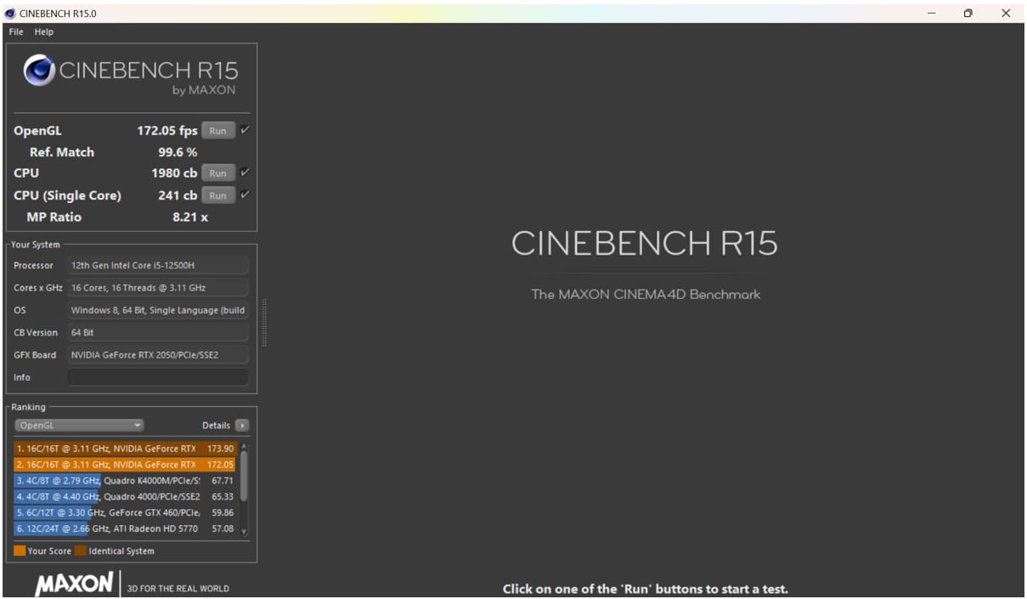Toggle the OpenGL test checkmark
The image size is (1027, 599).
point(245,130)
